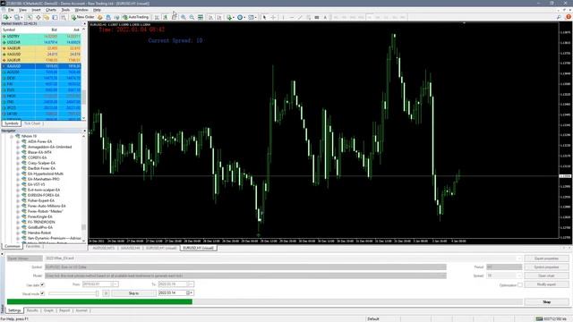Open the Expert Advisor file dropdown
This screenshot has height=322, width=573.
[x=519, y=258]
